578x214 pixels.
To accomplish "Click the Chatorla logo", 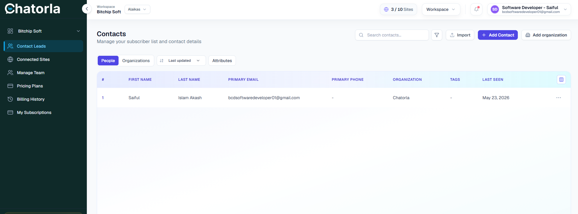I will (33, 9).
